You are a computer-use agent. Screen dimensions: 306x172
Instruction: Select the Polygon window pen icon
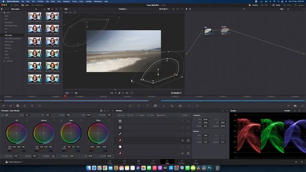pos(120,134)
